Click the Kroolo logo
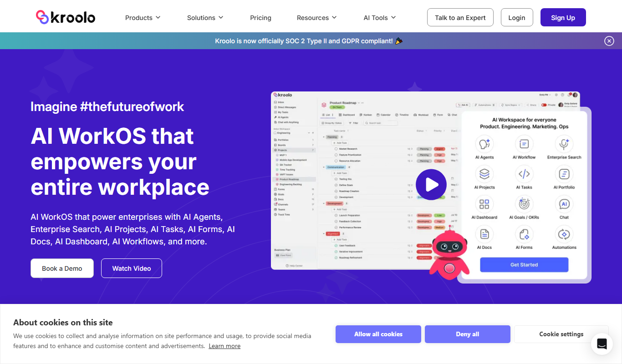 (66, 17)
